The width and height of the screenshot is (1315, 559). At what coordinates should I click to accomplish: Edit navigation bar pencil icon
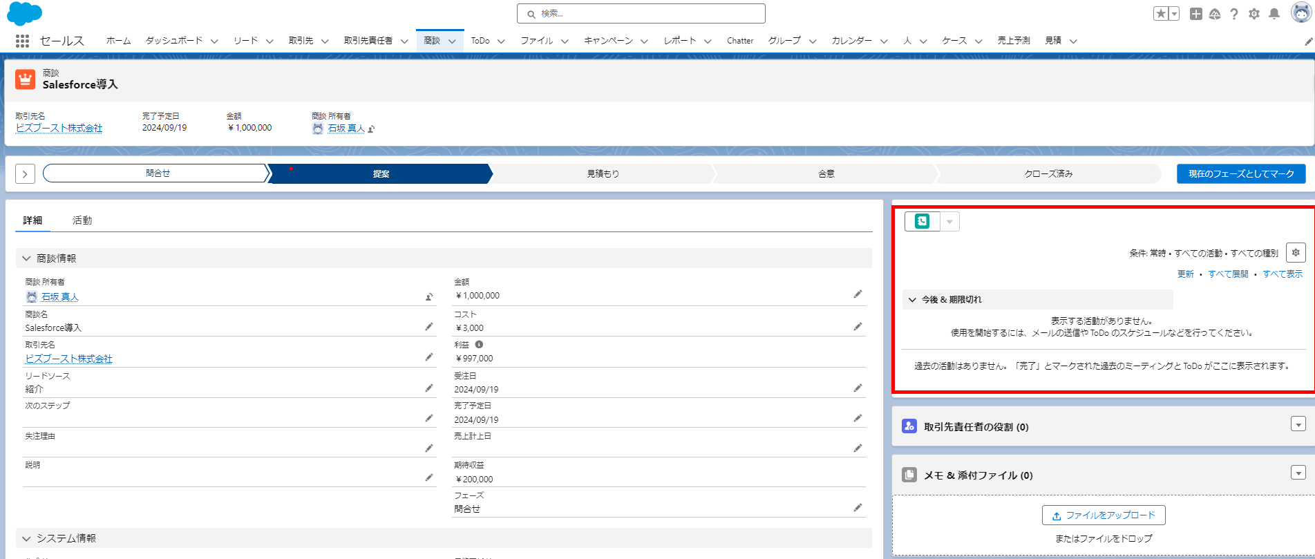1308,41
